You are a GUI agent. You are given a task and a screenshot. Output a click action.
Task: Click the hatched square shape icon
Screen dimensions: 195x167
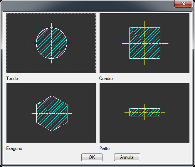(145, 43)
